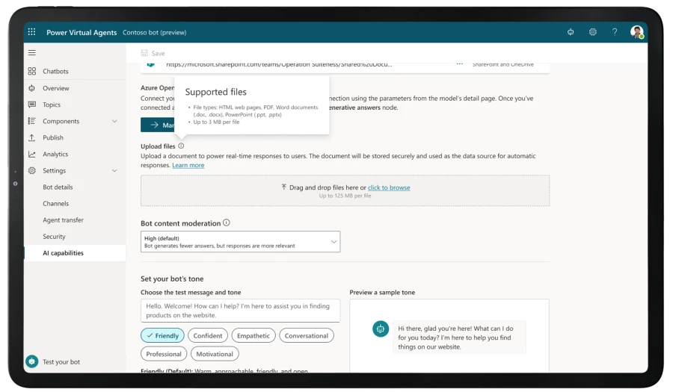Open the app launcher waffle icon

point(31,32)
